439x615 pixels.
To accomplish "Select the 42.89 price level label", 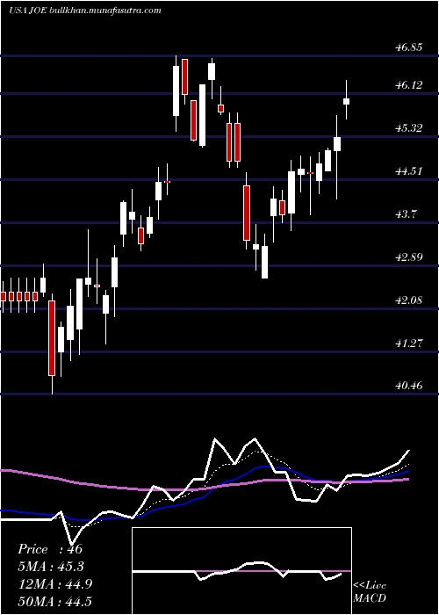I will click(x=409, y=257).
